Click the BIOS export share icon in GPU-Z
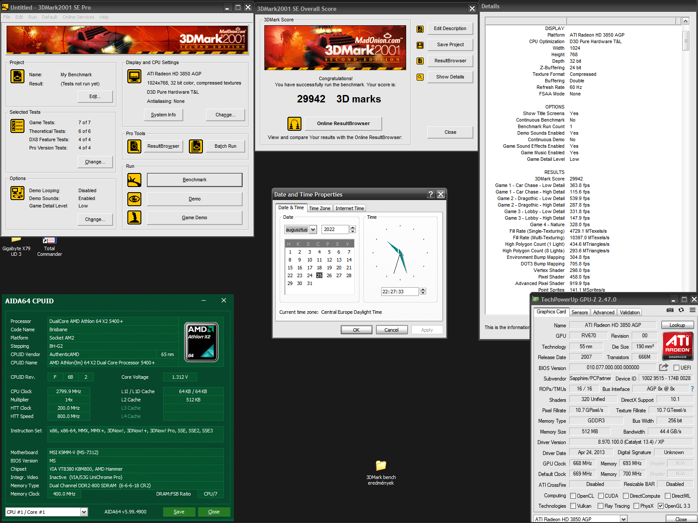Viewport: 698px width, 523px height. pos(664,367)
